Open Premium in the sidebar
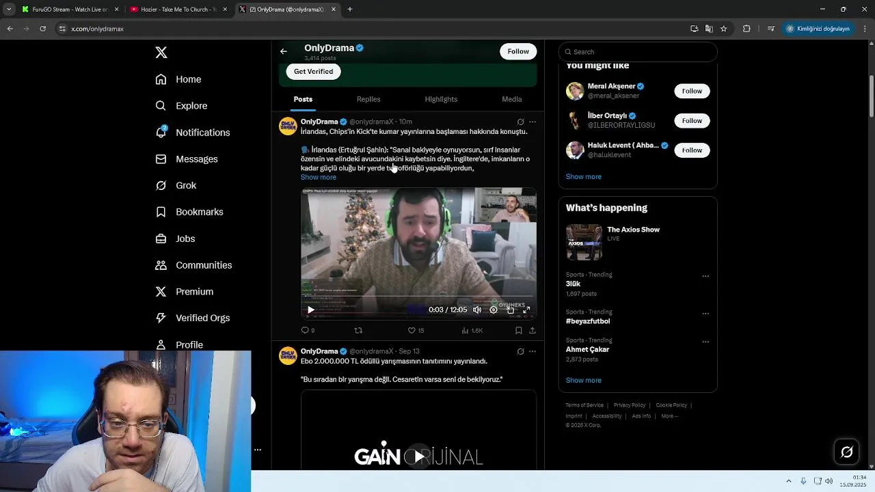Image resolution: width=875 pixels, height=492 pixels. (185, 292)
